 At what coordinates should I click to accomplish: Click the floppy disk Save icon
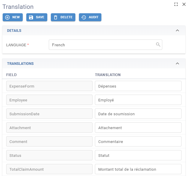tap(31, 17)
